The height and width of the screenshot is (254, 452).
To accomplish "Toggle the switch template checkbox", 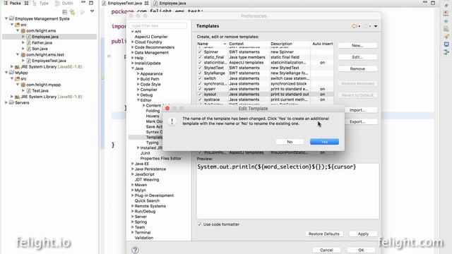I will point(200,78).
